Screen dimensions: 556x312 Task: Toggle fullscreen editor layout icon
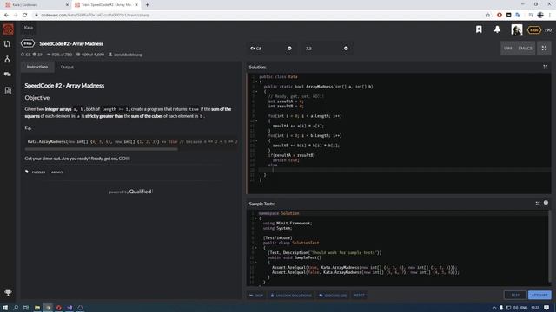tap(544, 49)
